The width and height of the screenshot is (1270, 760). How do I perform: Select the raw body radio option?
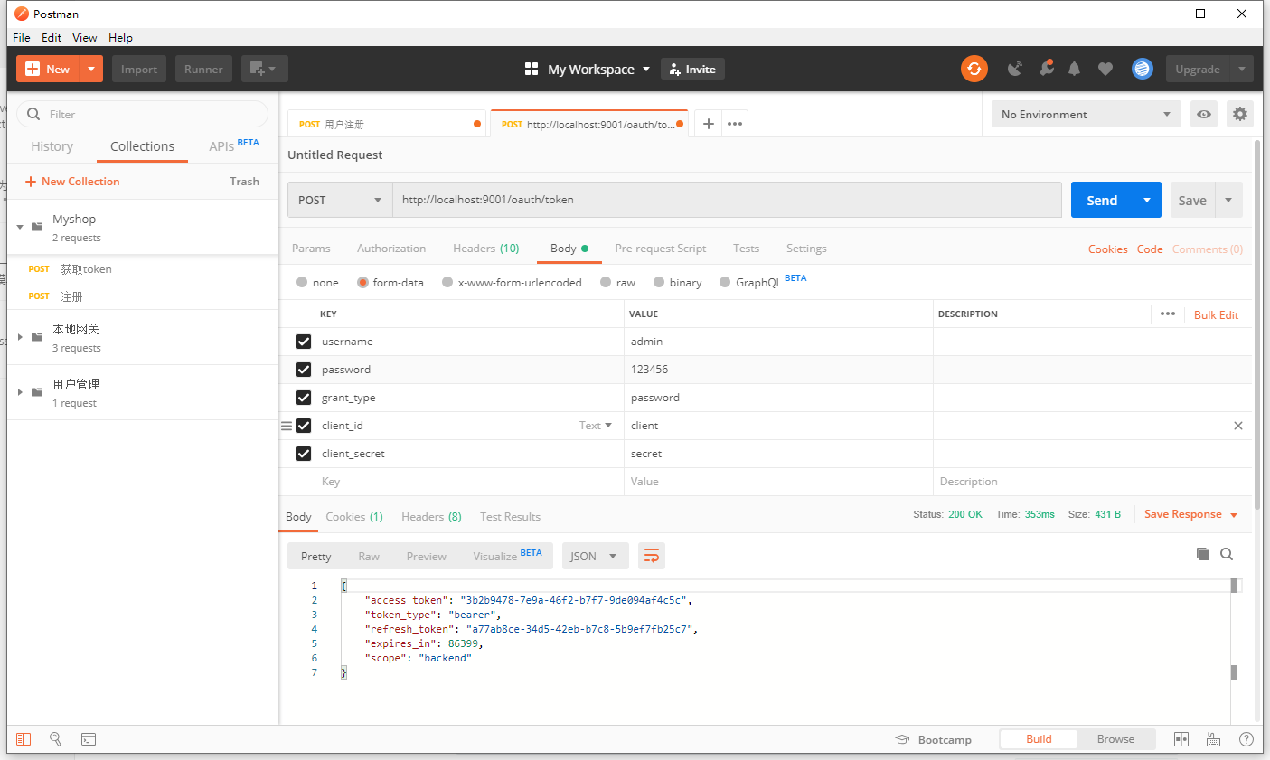tap(606, 283)
